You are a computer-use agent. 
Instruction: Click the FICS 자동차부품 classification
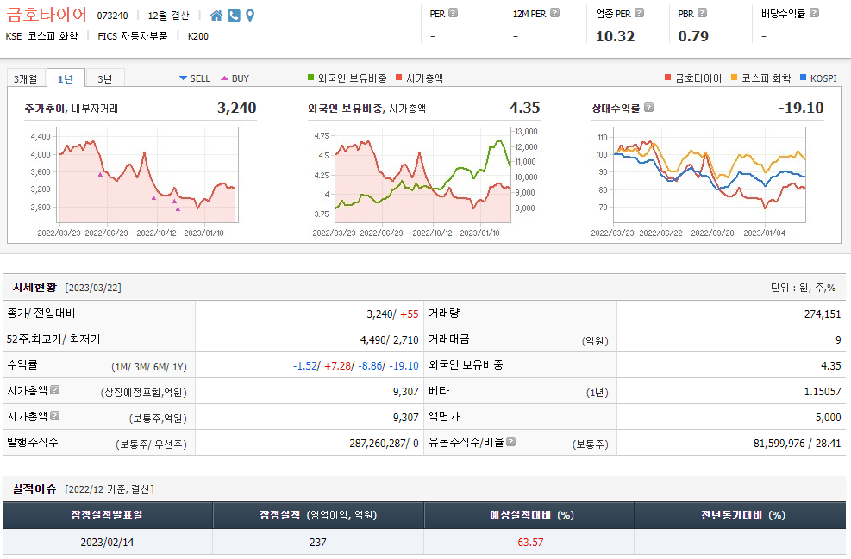coord(133,36)
